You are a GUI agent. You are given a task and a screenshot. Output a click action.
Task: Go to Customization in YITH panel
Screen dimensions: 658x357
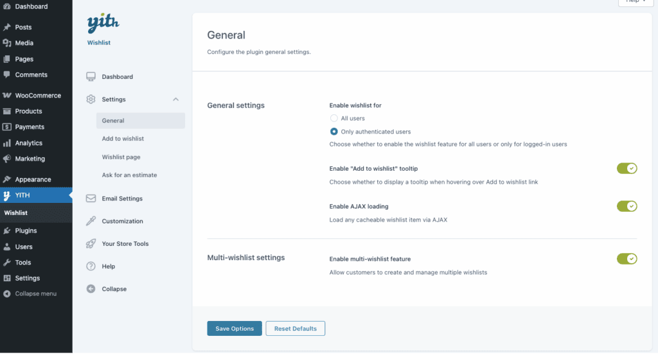tap(122, 222)
